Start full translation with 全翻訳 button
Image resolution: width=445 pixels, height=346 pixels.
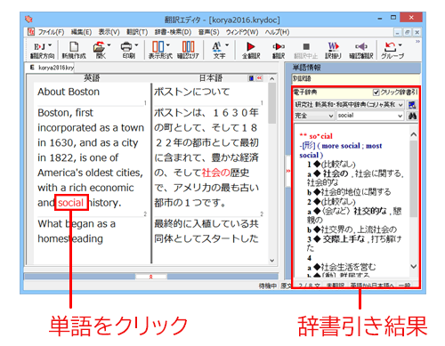point(251,50)
